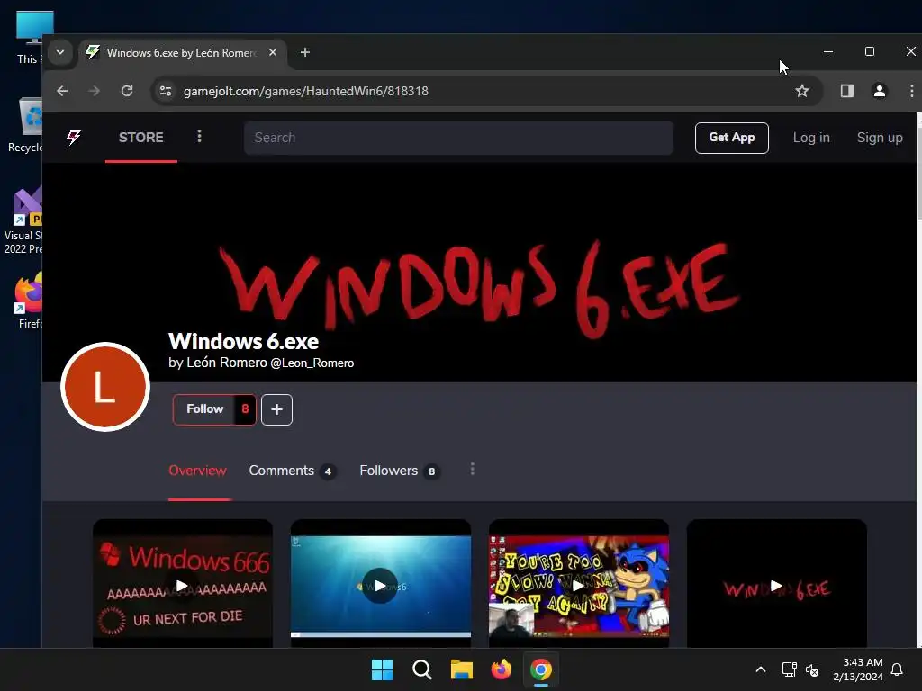Play the Windows 666 video thumbnail
Image resolution: width=922 pixels, height=691 pixels.
[182, 584]
